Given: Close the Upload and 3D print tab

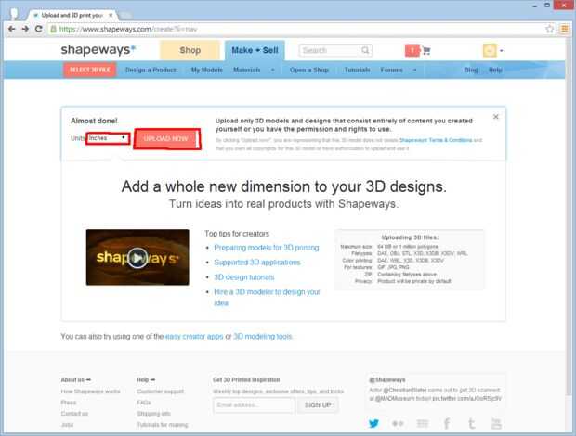Looking at the screenshot, I should tap(111, 16).
